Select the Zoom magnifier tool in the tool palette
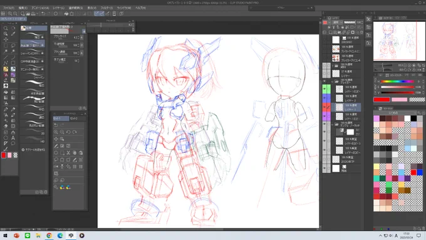426x240 pixels. (x=6, y=28)
